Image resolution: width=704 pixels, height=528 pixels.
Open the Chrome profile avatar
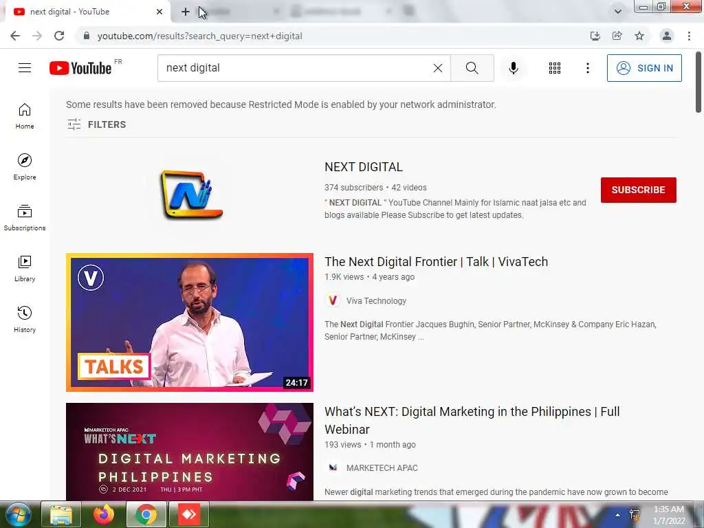[667, 36]
